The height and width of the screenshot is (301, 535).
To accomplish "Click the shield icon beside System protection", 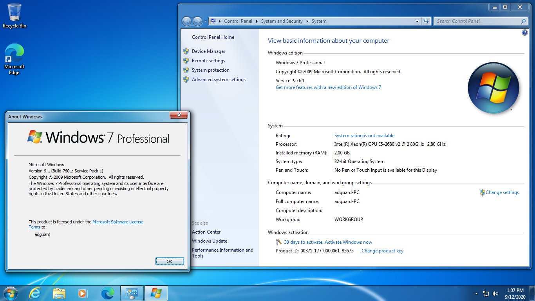I will (186, 70).
